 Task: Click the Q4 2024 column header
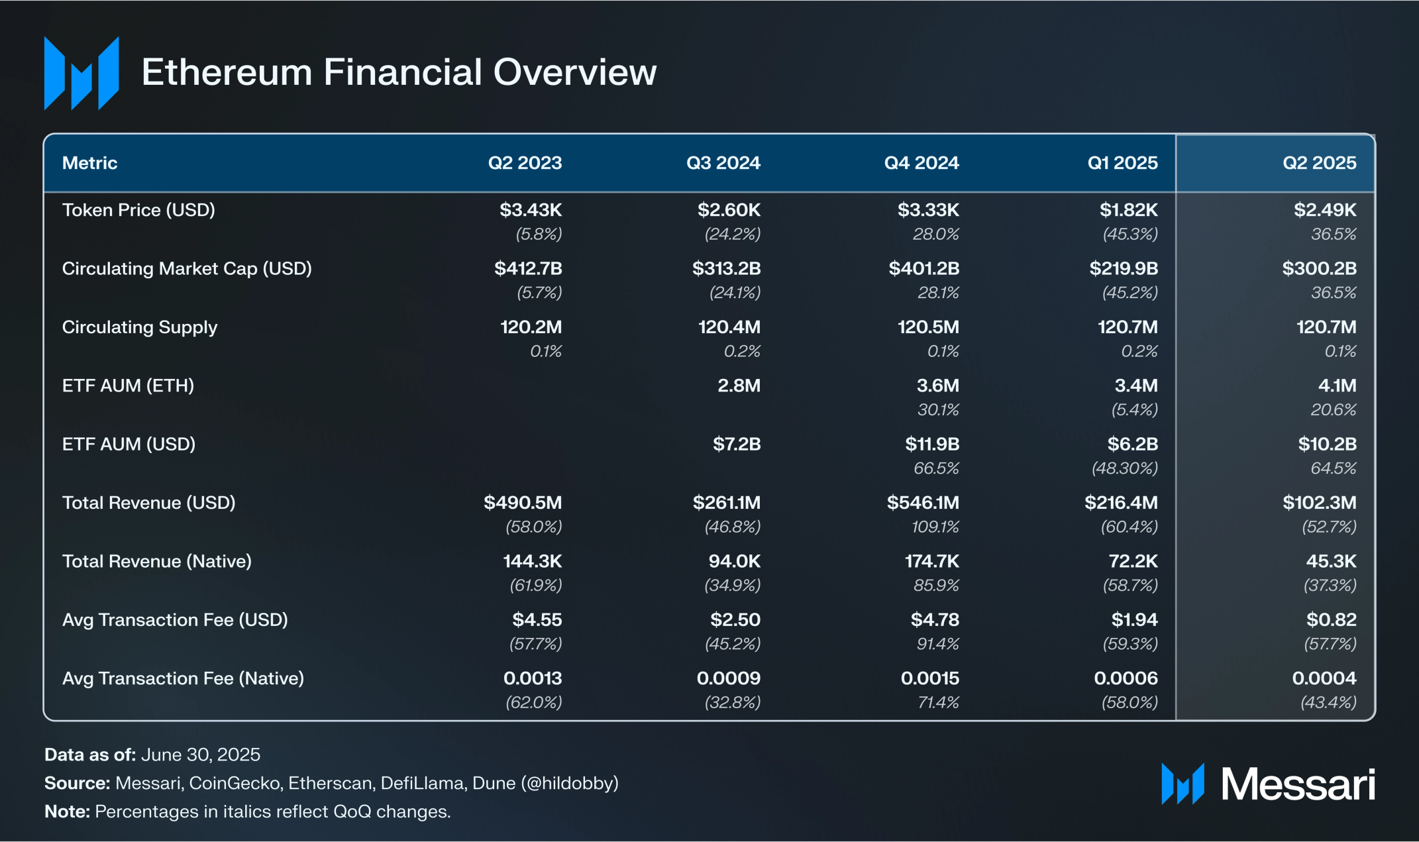coord(921,163)
